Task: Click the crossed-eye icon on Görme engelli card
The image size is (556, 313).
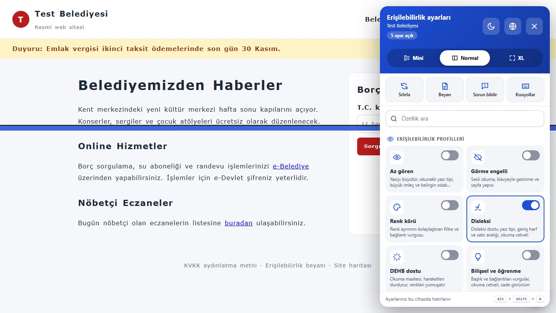Action: 478,157
